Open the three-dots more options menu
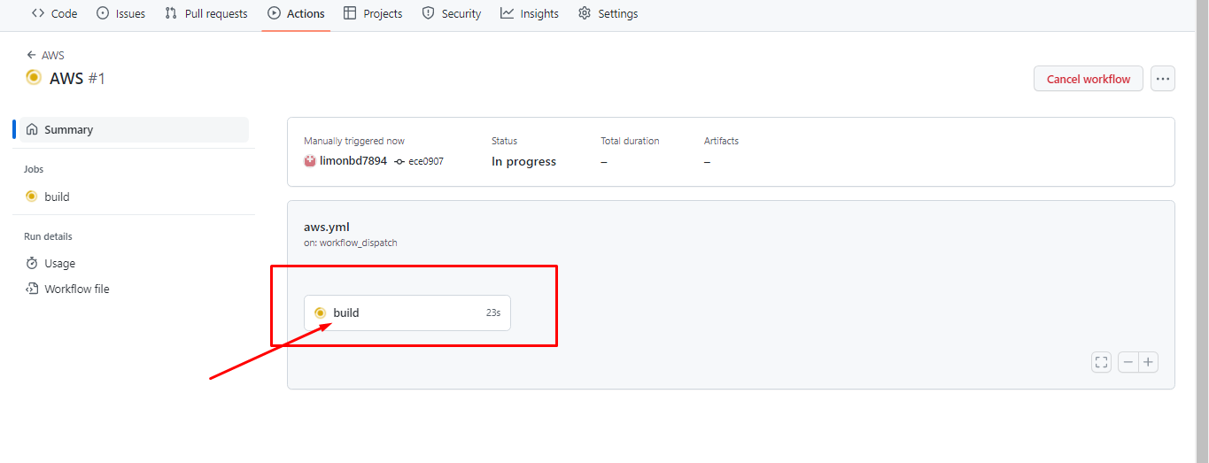 1163,79
